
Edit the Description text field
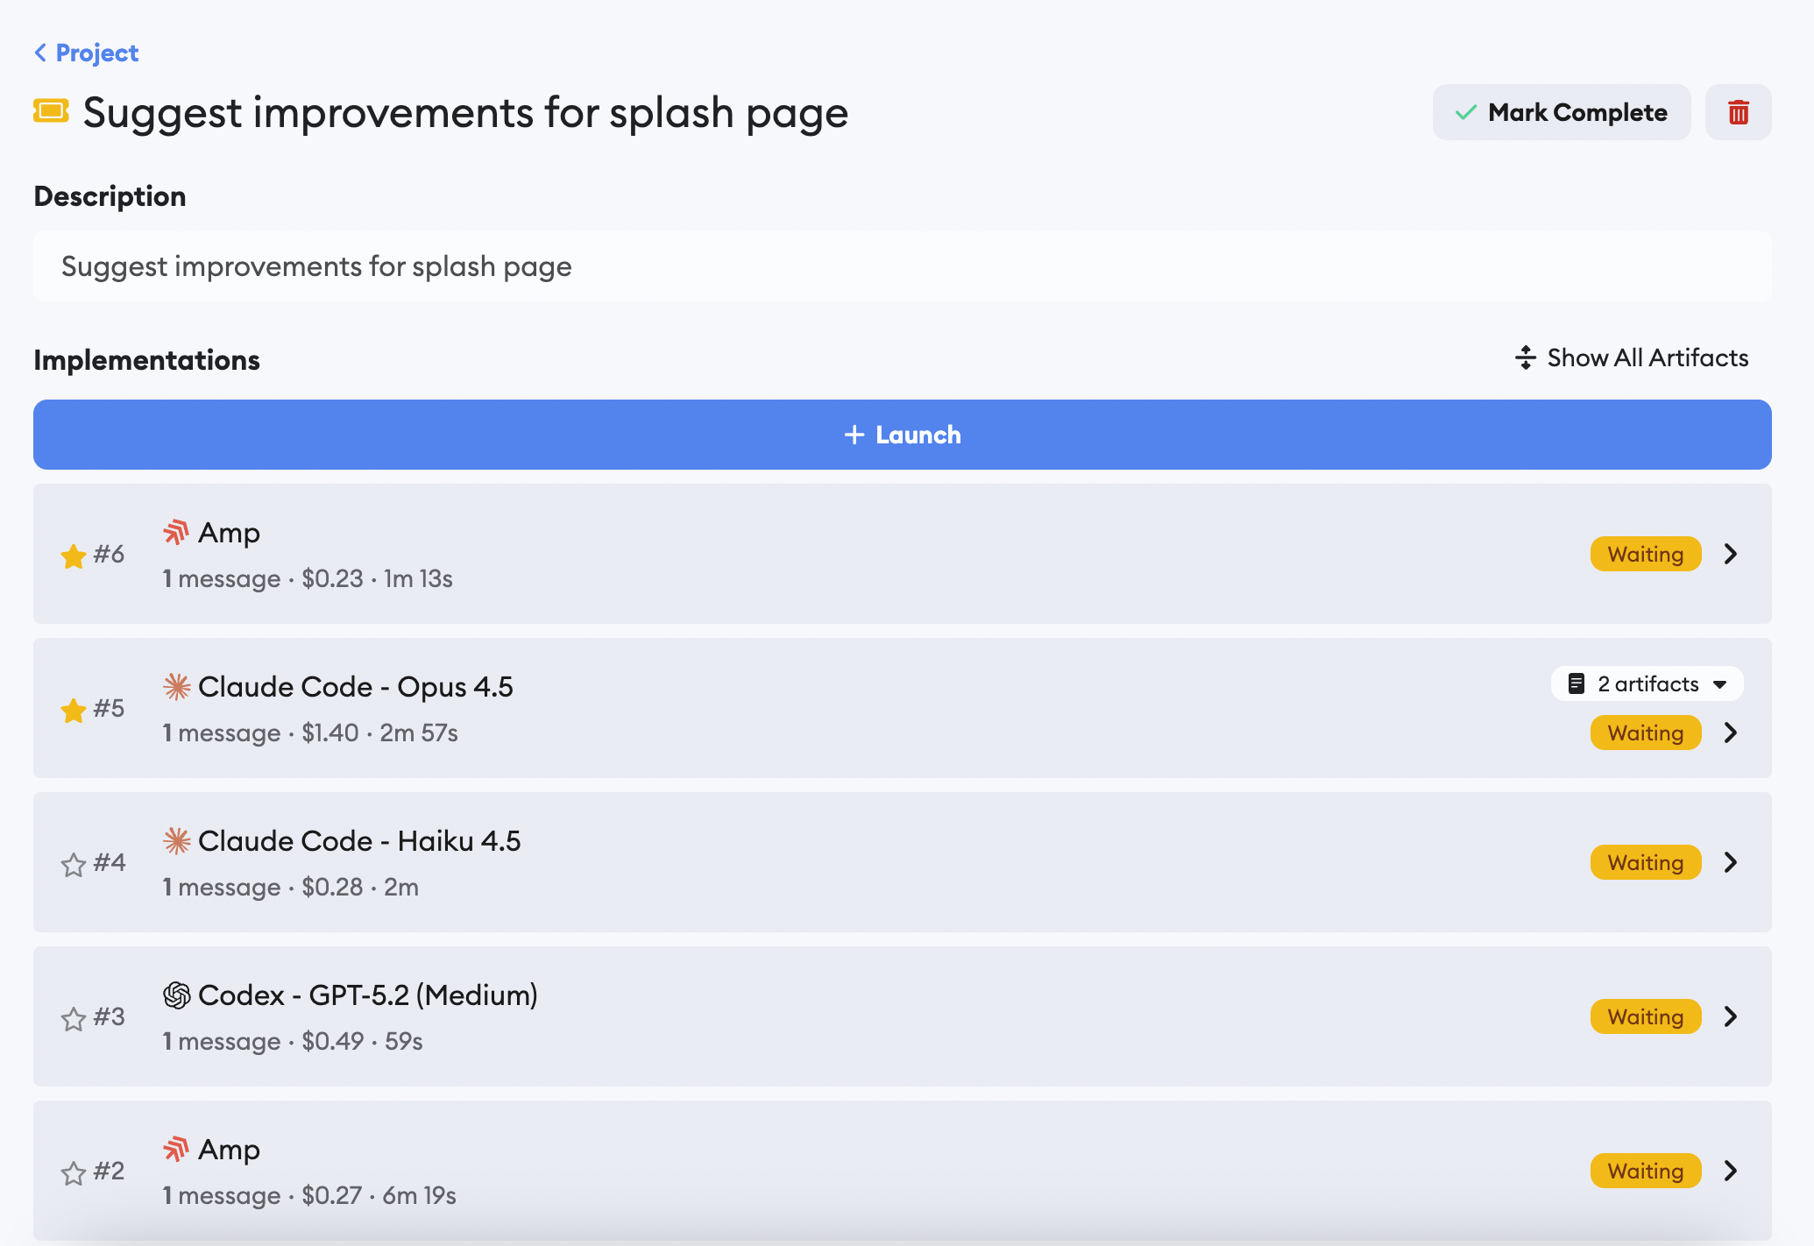903,266
